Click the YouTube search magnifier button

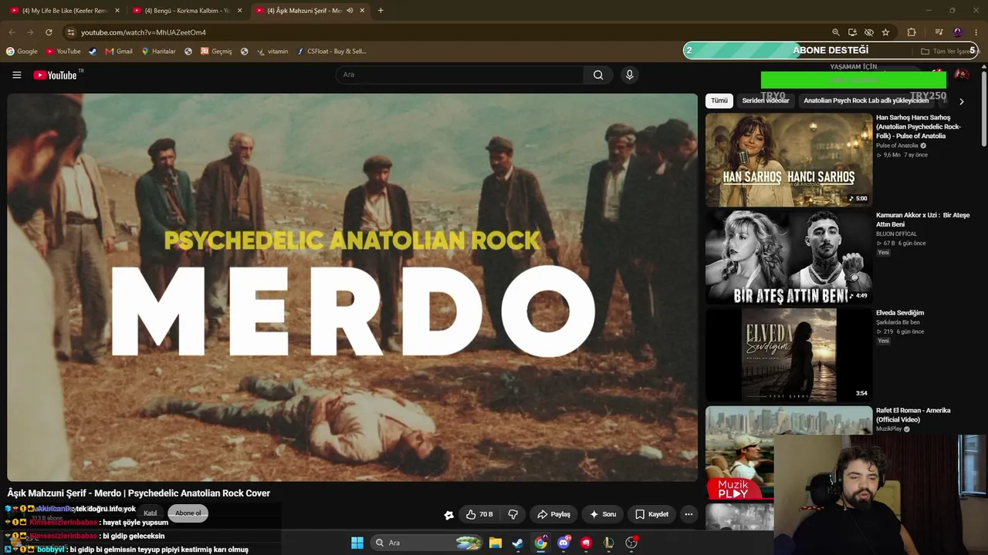tap(598, 75)
